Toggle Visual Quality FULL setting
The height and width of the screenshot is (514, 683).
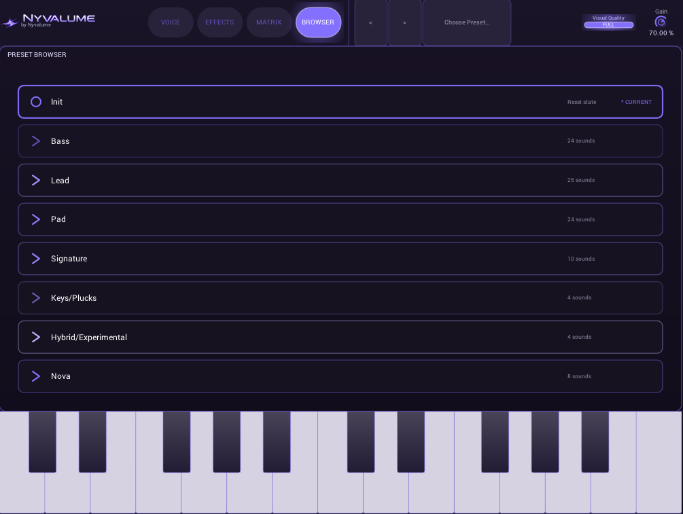click(608, 25)
